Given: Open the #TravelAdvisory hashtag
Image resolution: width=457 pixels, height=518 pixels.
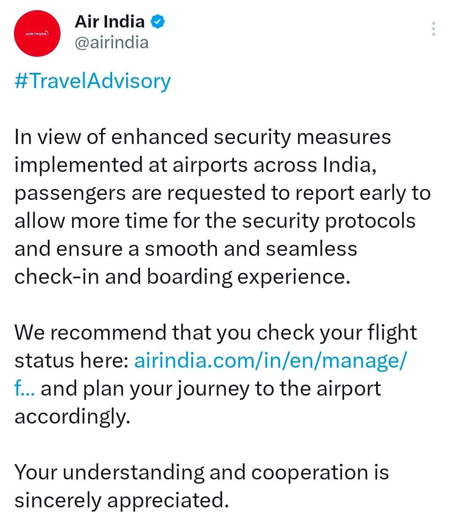Looking at the screenshot, I should 93,80.
